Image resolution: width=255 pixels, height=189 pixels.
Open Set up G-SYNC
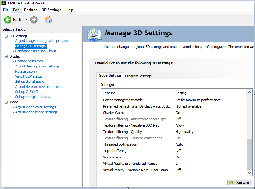tap(26, 92)
